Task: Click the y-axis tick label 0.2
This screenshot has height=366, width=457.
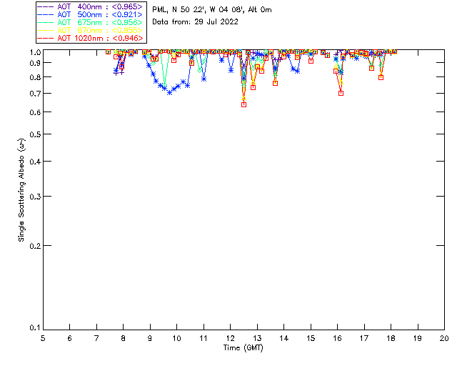Action: (x=35, y=246)
